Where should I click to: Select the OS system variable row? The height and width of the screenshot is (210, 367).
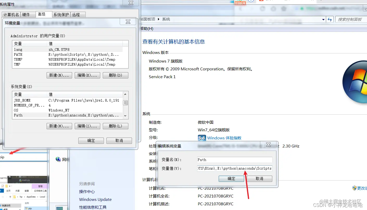[x=68, y=110]
